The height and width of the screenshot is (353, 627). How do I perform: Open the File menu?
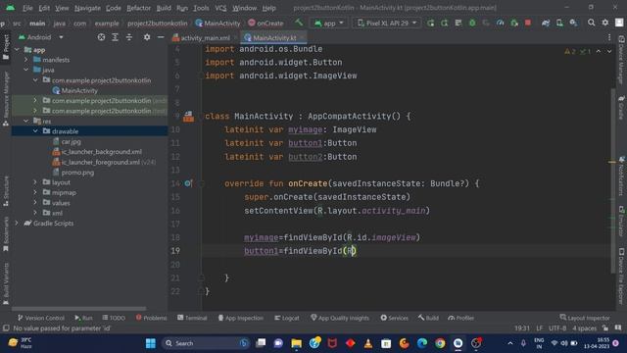coord(27,8)
